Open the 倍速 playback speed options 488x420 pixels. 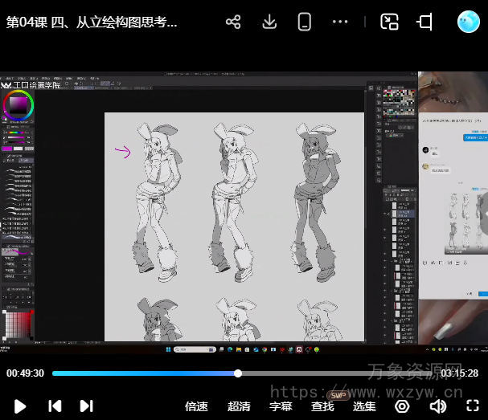click(x=196, y=406)
